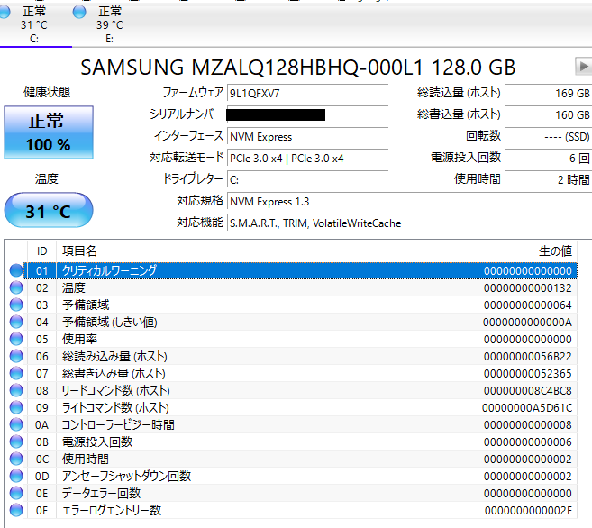The image size is (592, 528).
Task: Click raw value 000000008C4BC8
Action: 528,391
